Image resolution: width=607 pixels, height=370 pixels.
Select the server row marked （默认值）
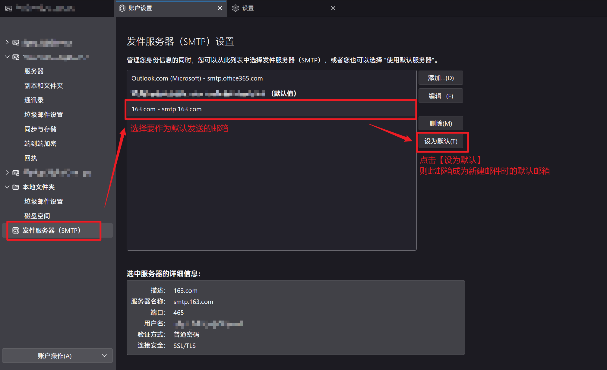coord(271,93)
